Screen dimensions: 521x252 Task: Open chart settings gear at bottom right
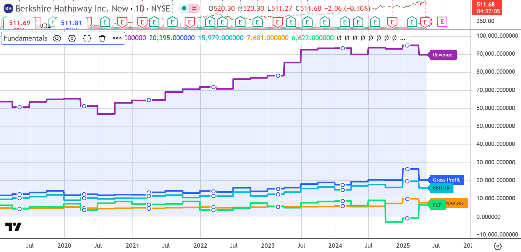coord(498,246)
